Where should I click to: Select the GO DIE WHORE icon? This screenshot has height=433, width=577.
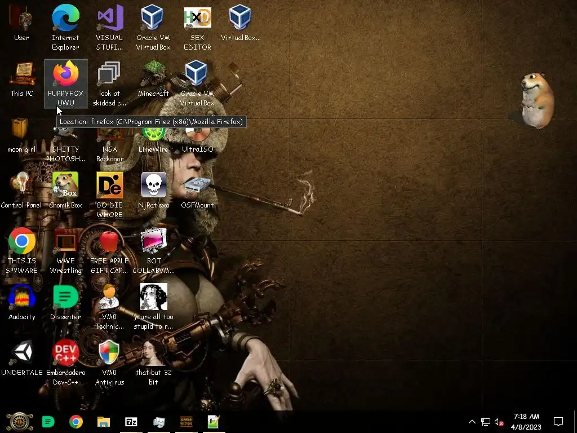109,195
